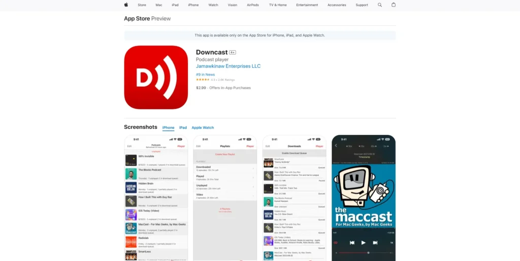
Task: Open the shopping bag icon
Action: (x=394, y=5)
